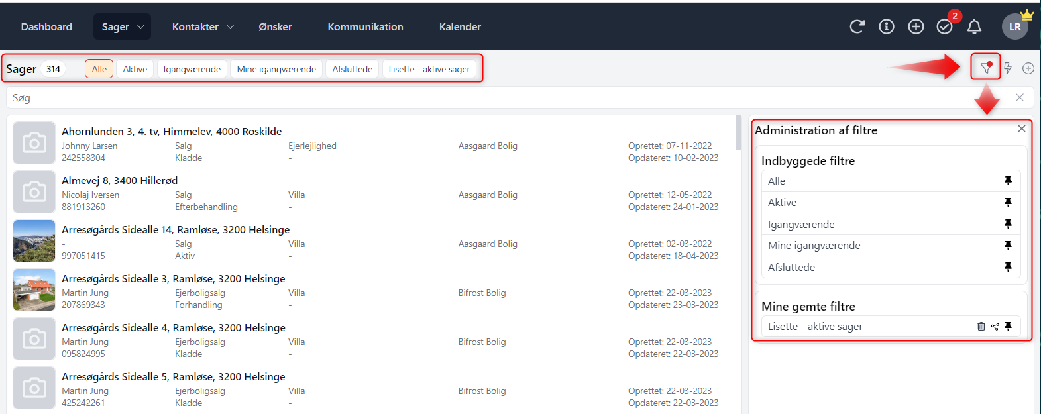This screenshot has width=1041, height=414.
Task: Share the 'Lisette - aktive sager' saved filter
Action: click(995, 327)
